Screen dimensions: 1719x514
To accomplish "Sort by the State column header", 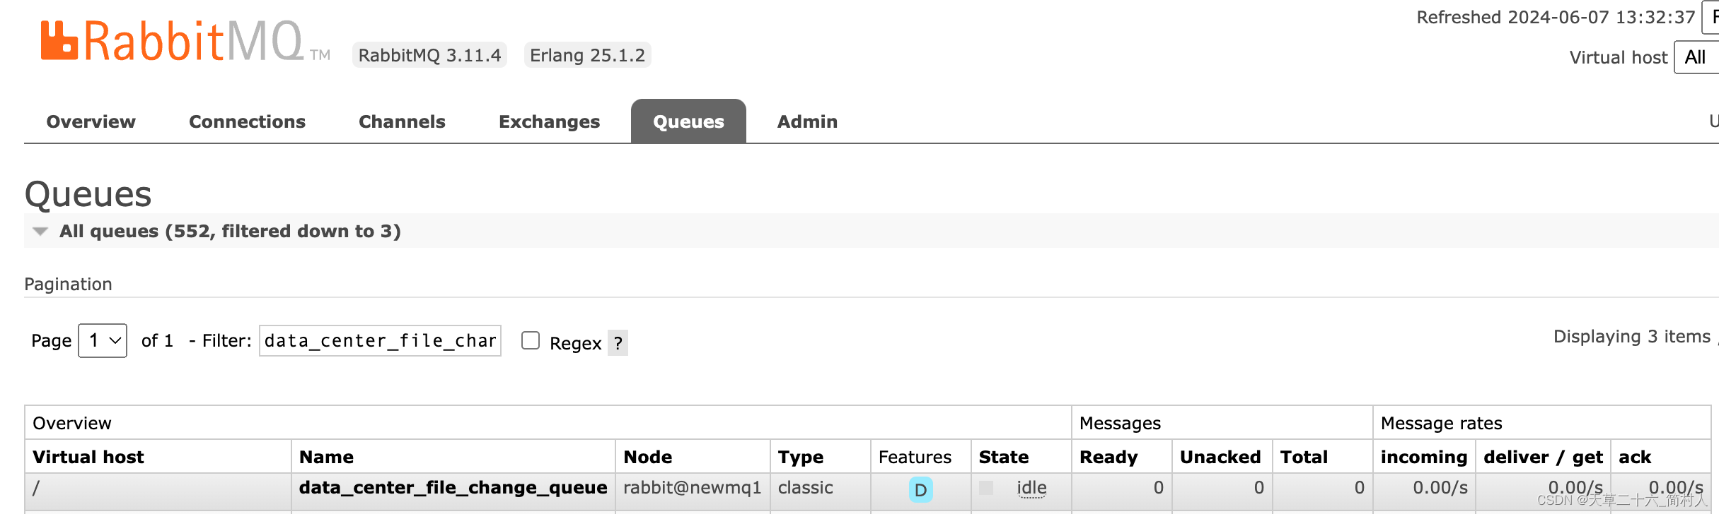I will 1004,457.
